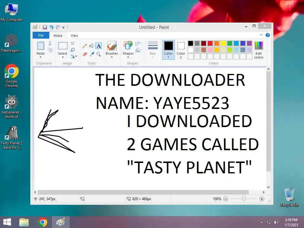Pick the red color swatch
Image resolution: width=304 pixels, height=228 pixels.
[x=210, y=43]
